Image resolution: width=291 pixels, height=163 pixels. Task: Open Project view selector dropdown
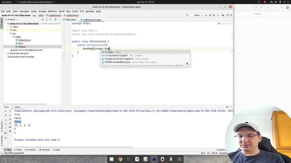click(12, 19)
